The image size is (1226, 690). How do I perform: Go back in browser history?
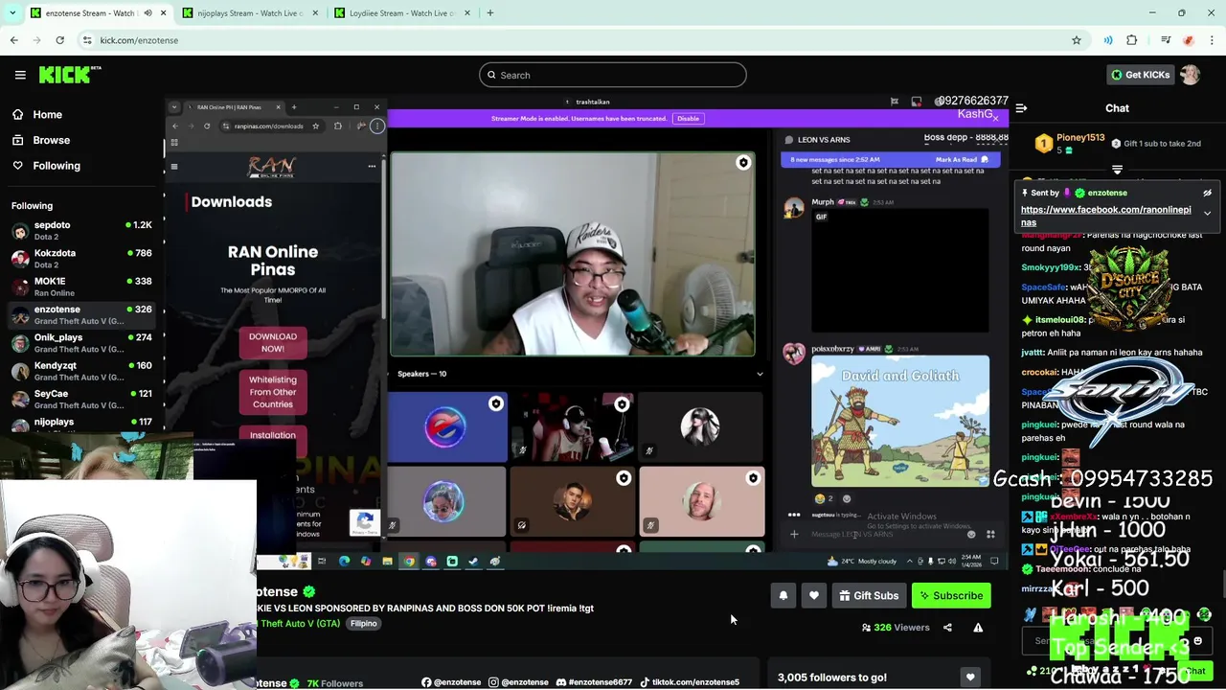click(x=13, y=40)
